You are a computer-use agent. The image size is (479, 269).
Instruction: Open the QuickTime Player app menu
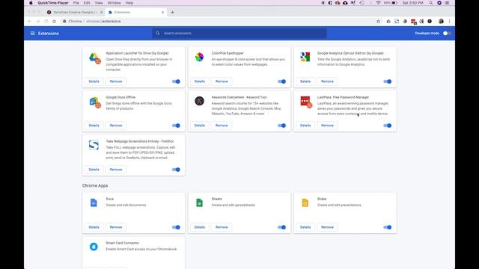[x=53, y=3]
